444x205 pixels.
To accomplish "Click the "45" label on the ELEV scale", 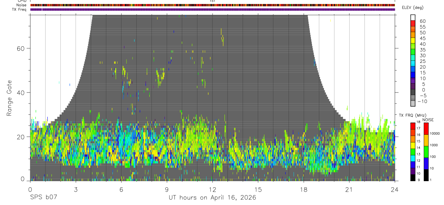I will [422, 38].
